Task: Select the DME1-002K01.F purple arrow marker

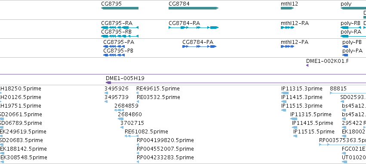Action: [x=307, y=65]
